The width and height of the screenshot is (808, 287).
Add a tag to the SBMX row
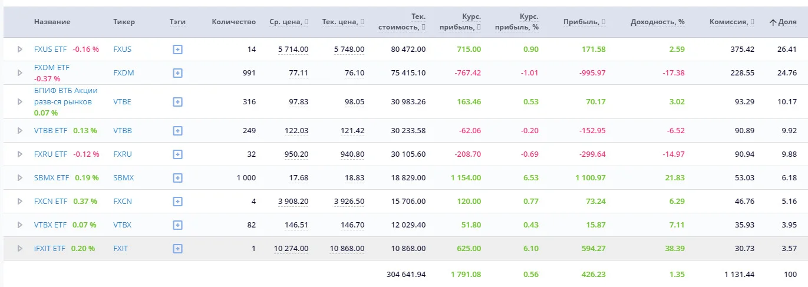(x=177, y=178)
